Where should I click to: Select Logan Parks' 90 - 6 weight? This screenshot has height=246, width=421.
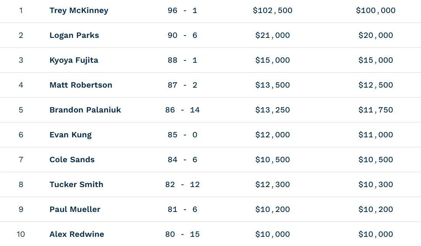pyautogui.click(x=182, y=35)
